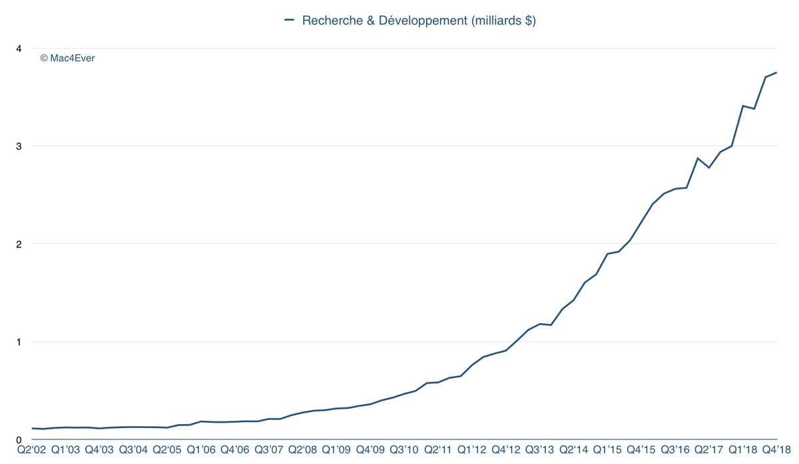799x464 pixels.
Task: Click the Q2'11 x-axis label
Action: (x=438, y=450)
